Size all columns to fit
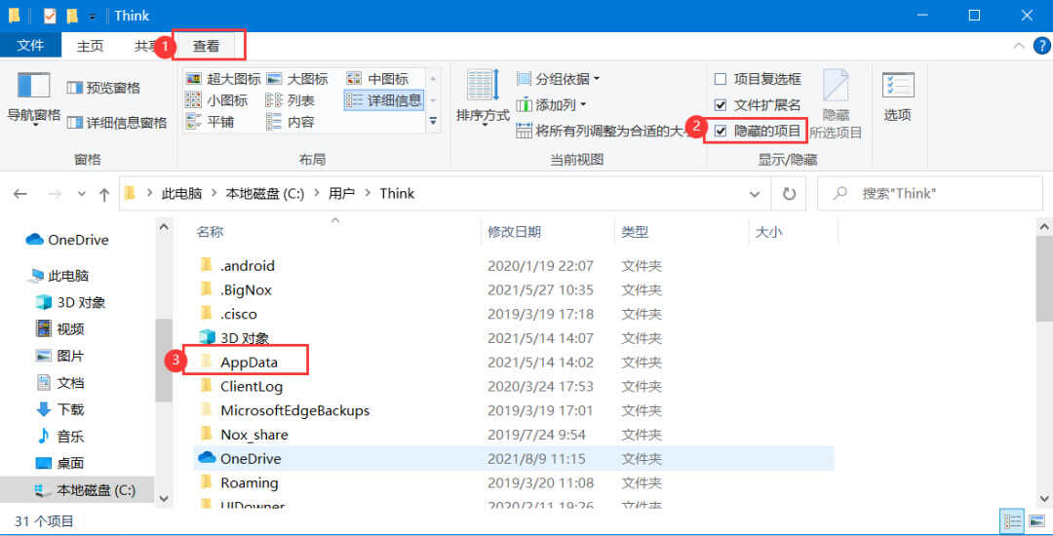 (x=604, y=131)
